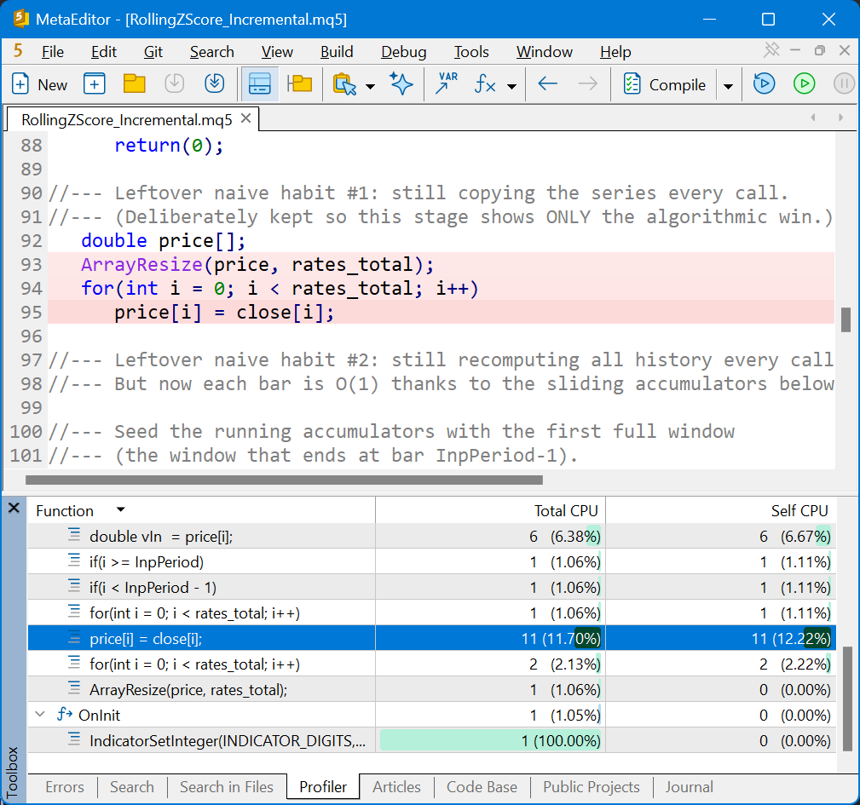The width and height of the screenshot is (860, 805).
Task: Click the Save All download icon
Action: tap(215, 83)
